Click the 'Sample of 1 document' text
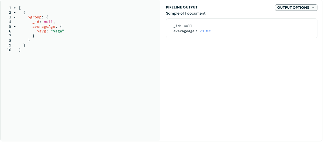This screenshot has width=323, height=142. pyautogui.click(x=186, y=13)
